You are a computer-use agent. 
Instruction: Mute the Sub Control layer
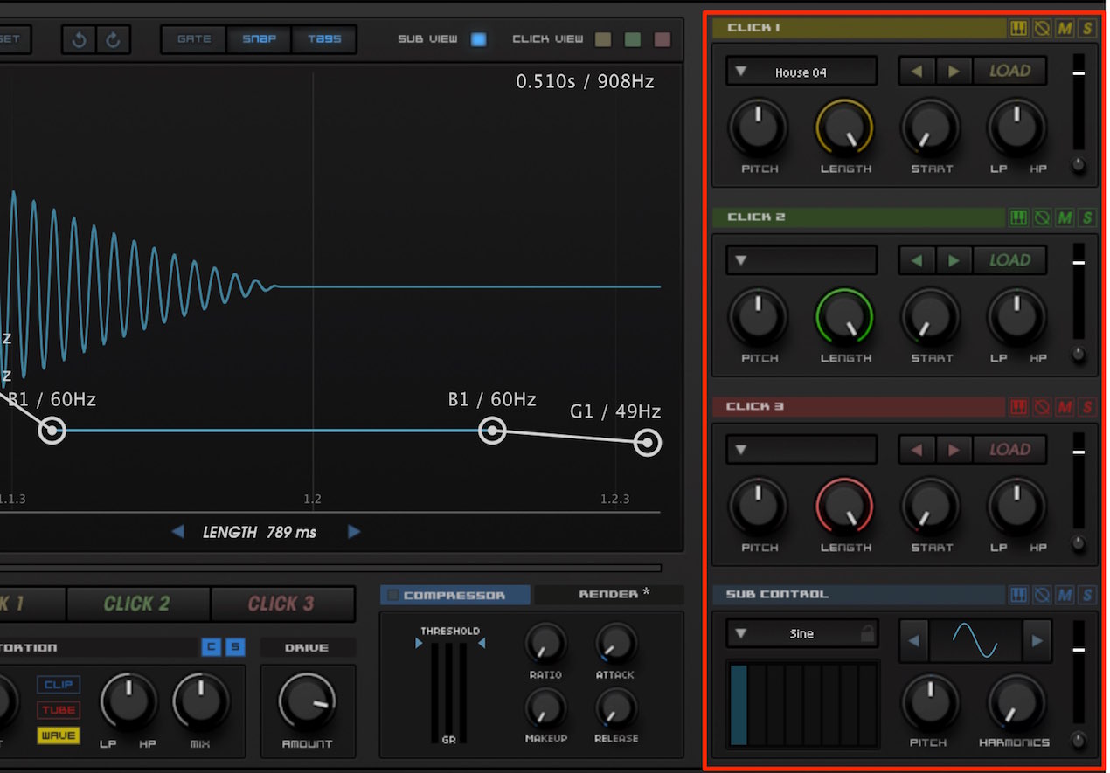pos(1064,596)
